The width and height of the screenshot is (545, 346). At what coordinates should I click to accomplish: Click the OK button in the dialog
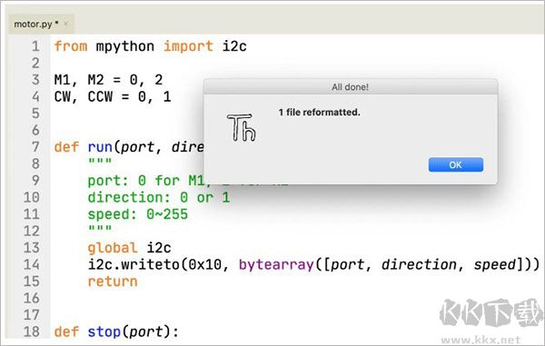pyautogui.click(x=456, y=164)
